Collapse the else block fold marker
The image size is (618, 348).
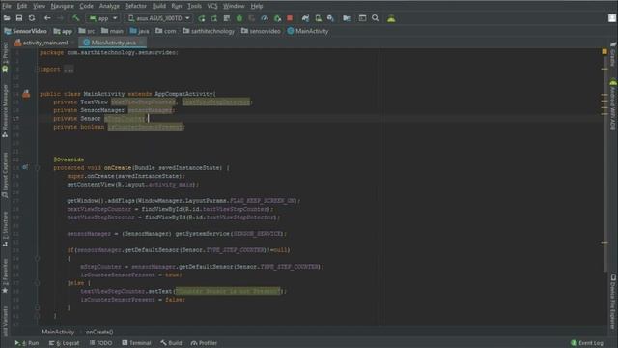[37, 283]
